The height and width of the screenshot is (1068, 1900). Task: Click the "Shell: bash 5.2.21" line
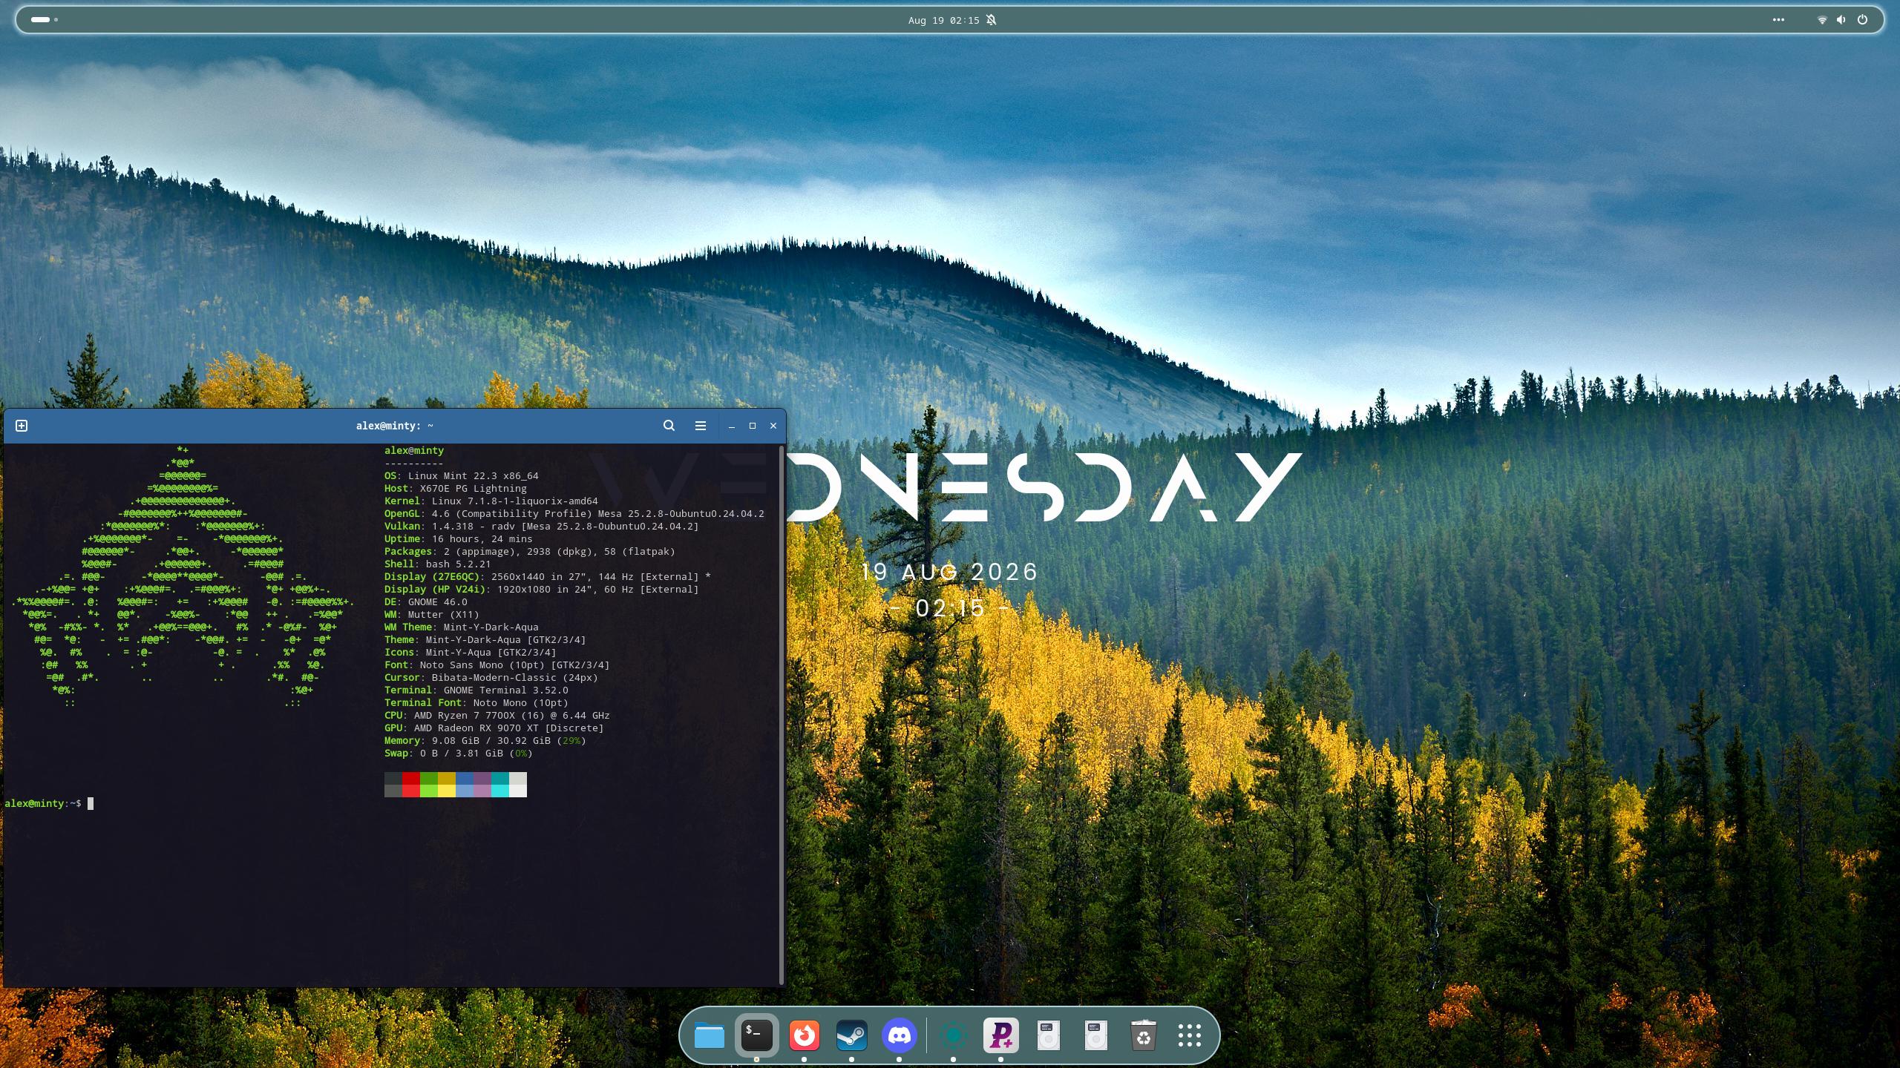(x=438, y=564)
